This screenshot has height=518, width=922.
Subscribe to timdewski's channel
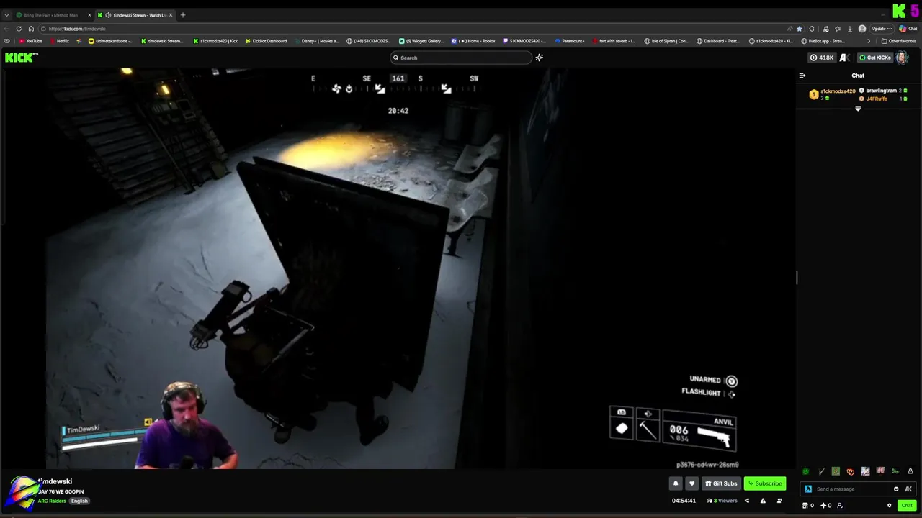764,483
